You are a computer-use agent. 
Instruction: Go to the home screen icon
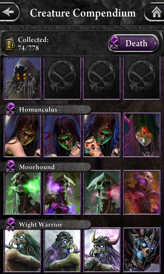(155, 12)
